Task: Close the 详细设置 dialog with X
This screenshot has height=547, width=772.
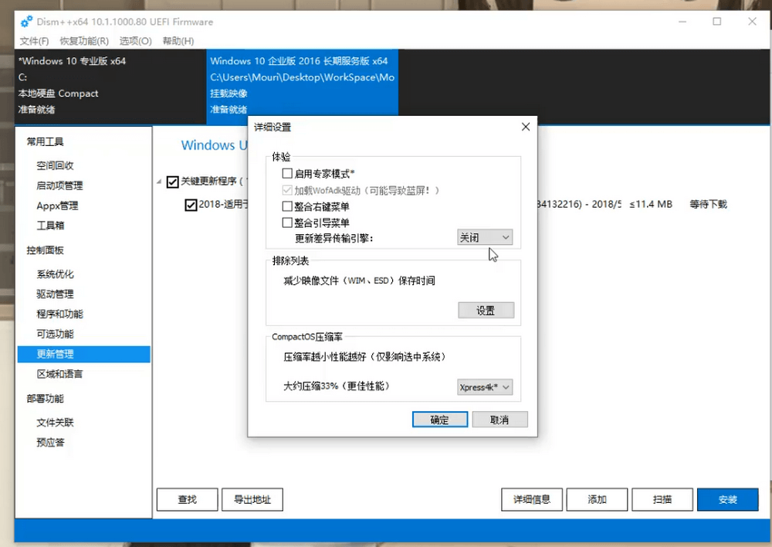Action: point(526,127)
